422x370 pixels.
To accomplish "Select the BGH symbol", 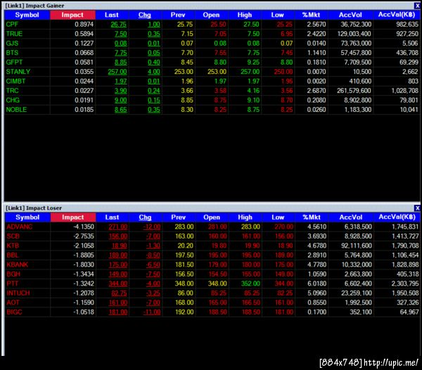I will tap(13, 274).
